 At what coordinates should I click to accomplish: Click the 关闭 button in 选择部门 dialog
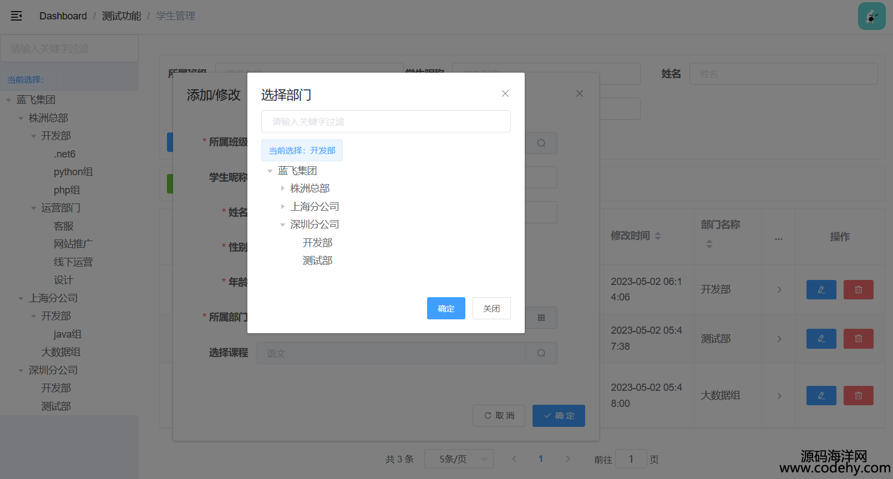(491, 308)
